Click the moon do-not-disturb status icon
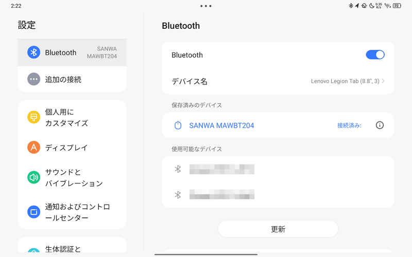 371,6
